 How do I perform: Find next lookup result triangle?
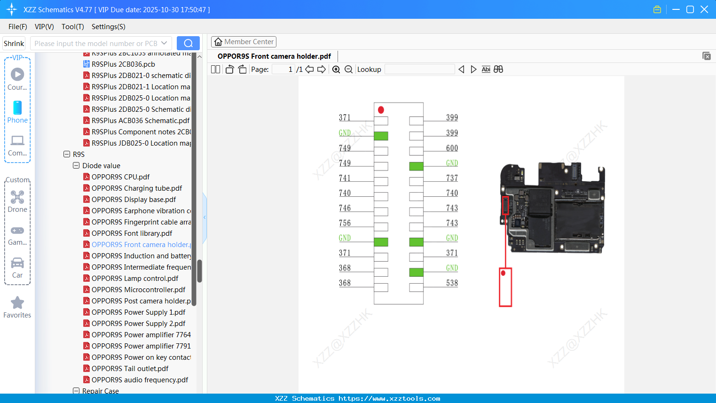click(x=473, y=70)
